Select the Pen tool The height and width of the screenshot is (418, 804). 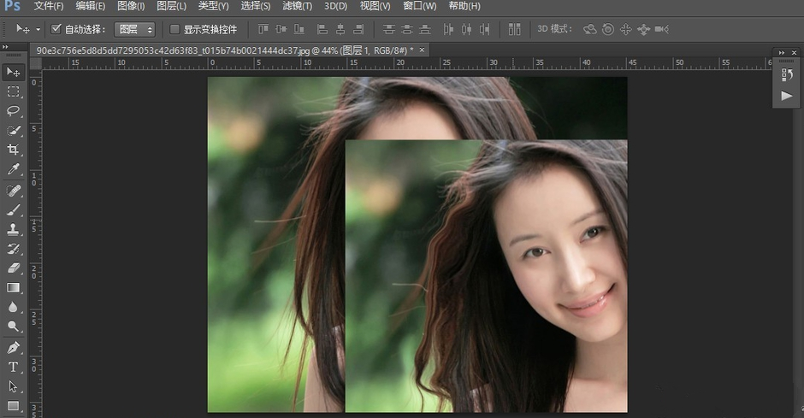coord(14,348)
